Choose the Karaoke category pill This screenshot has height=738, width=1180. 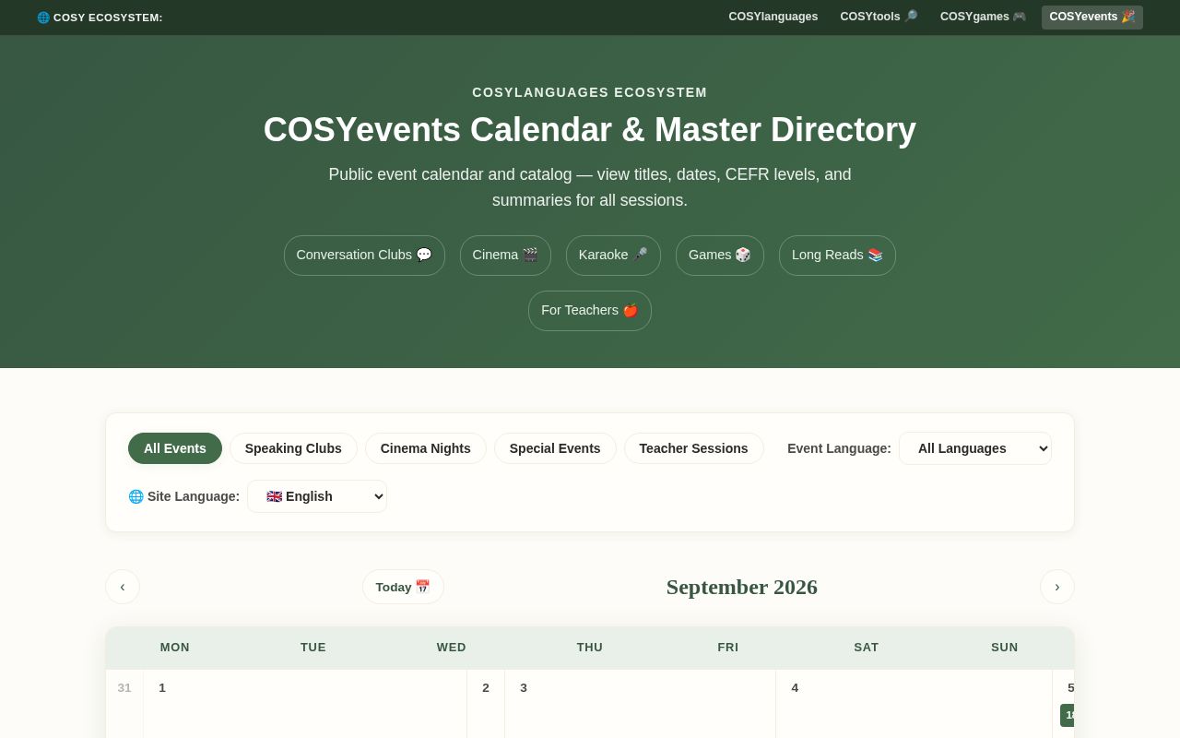click(613, 256)
